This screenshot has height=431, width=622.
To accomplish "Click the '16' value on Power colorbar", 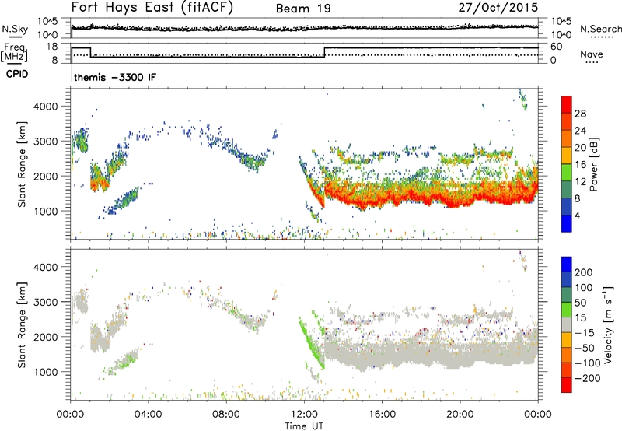I will point(580,165).
